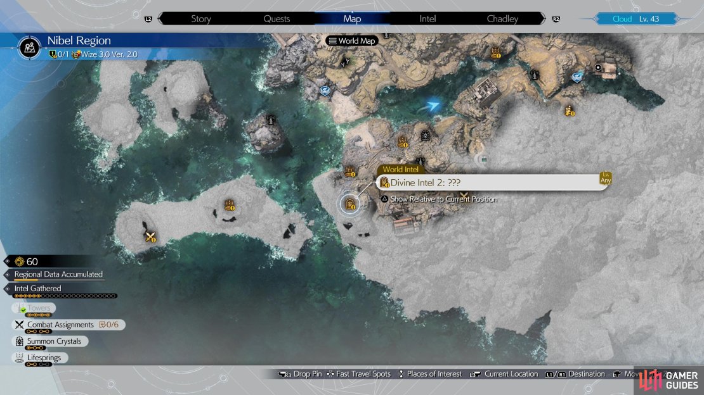Image resolution: width=704 pixels, height=395 pixels.
Task: Click the blue player arrow marker
Action: (x=433, y=106)
